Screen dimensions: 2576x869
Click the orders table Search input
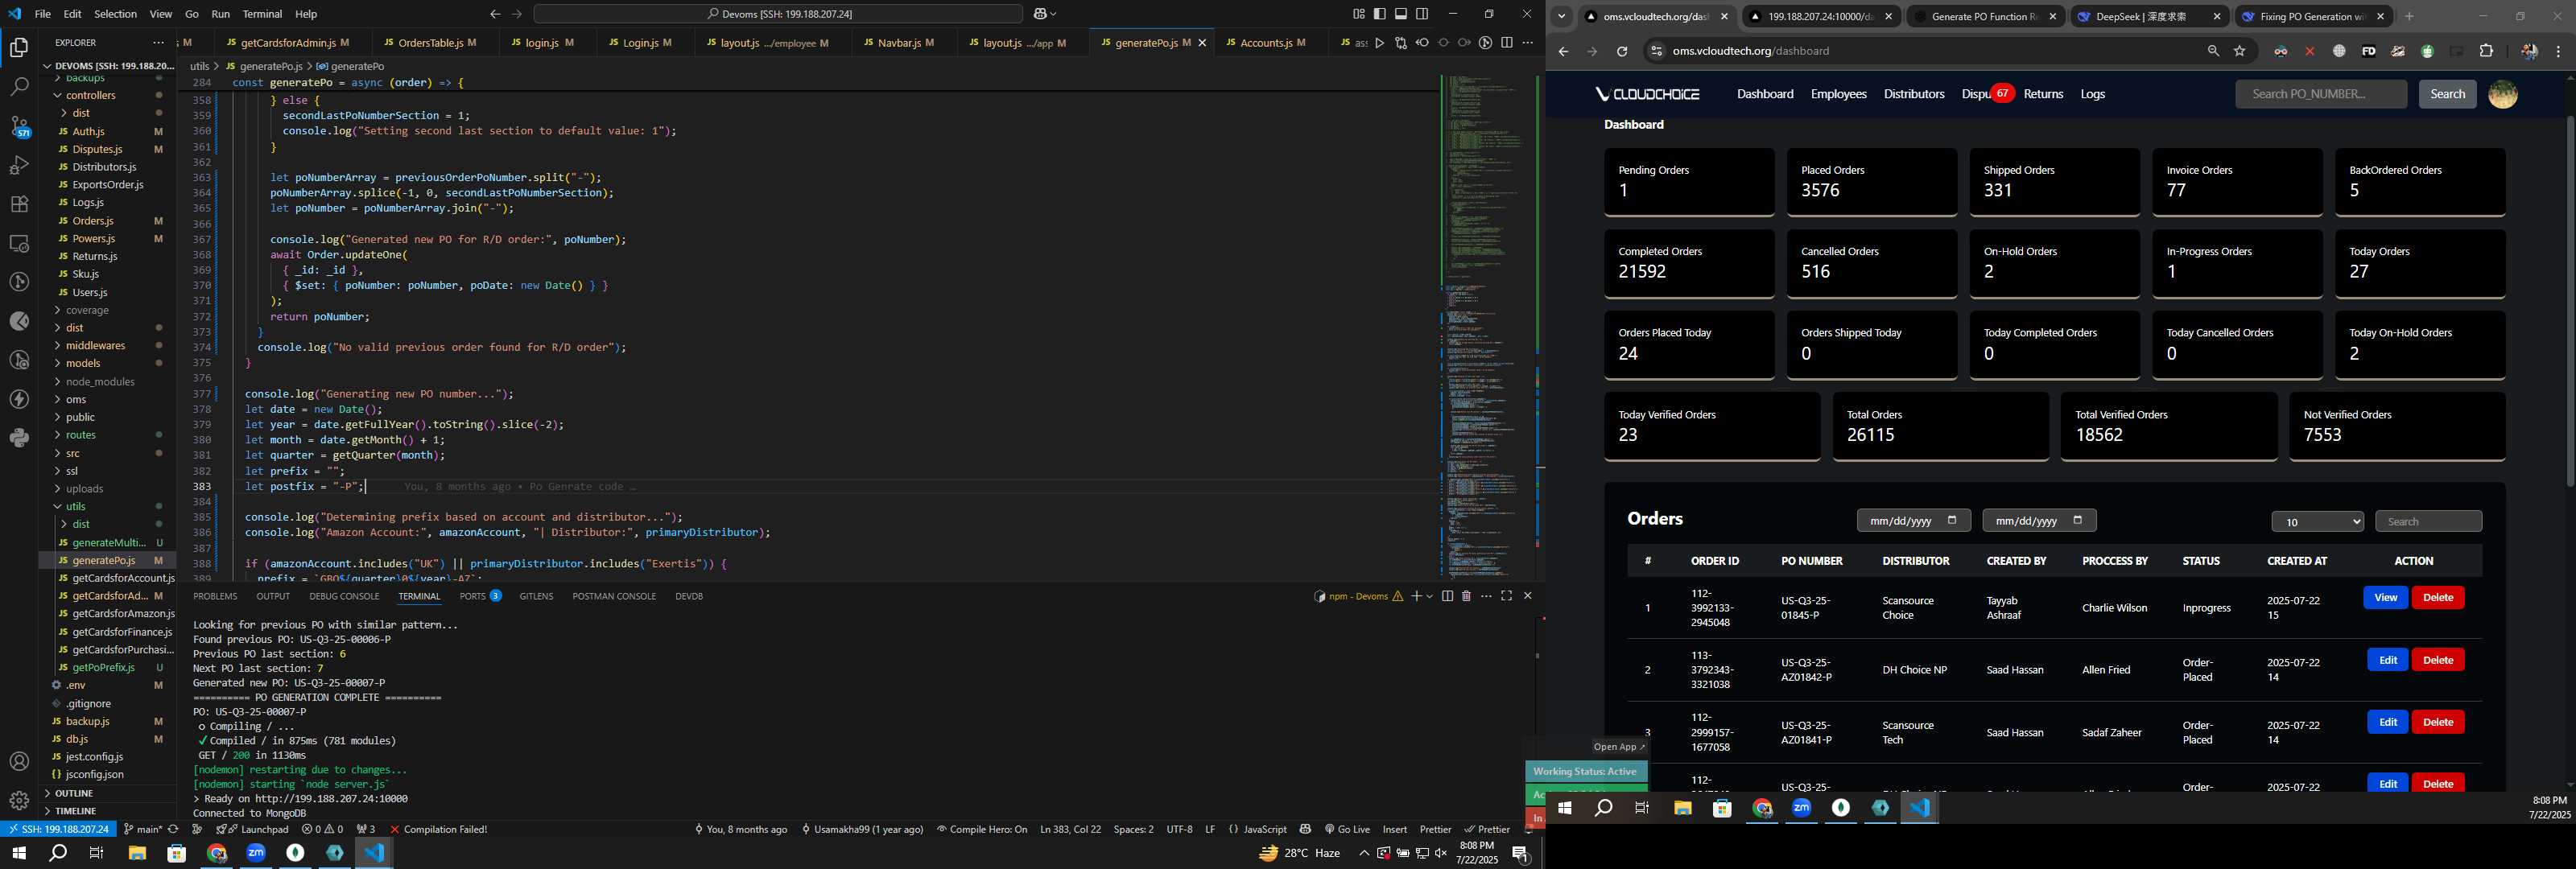(x=2428, y=521)
